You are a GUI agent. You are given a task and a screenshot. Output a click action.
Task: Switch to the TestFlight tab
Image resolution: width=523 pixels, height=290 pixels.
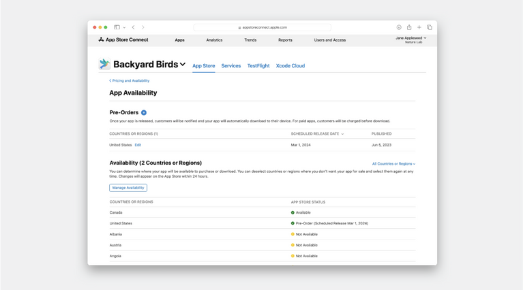[x=258, y=66]
